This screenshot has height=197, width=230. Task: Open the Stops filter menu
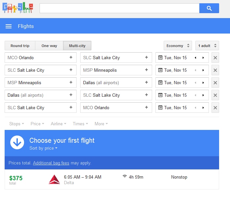pos(16,124)
